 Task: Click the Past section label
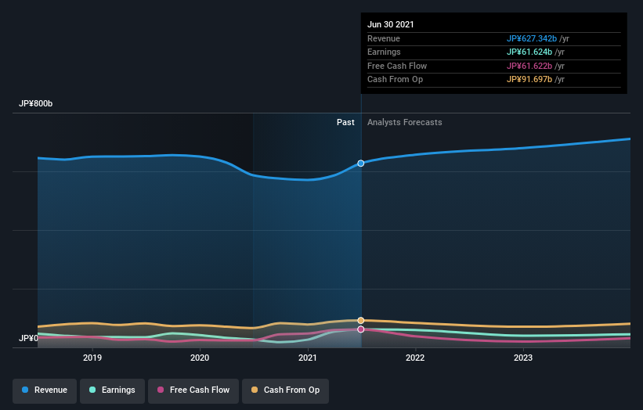click(x=345, y=123)
